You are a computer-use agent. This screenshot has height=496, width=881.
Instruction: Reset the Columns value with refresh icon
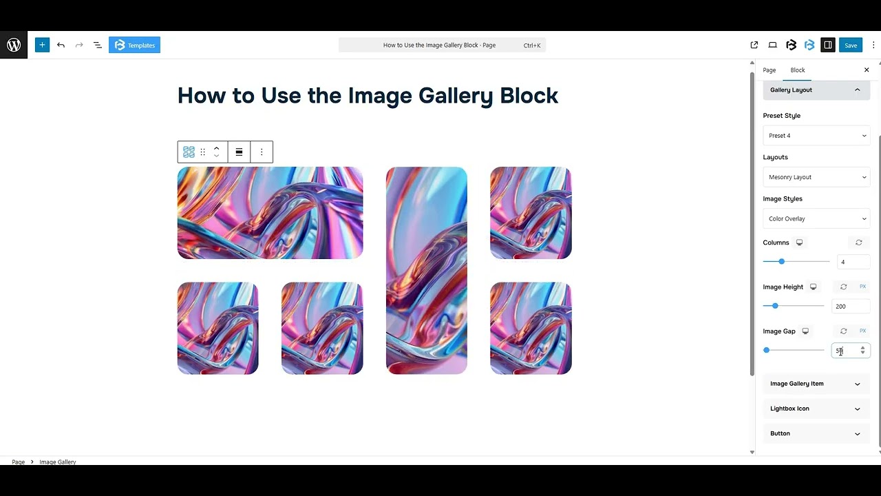point(858,242)
